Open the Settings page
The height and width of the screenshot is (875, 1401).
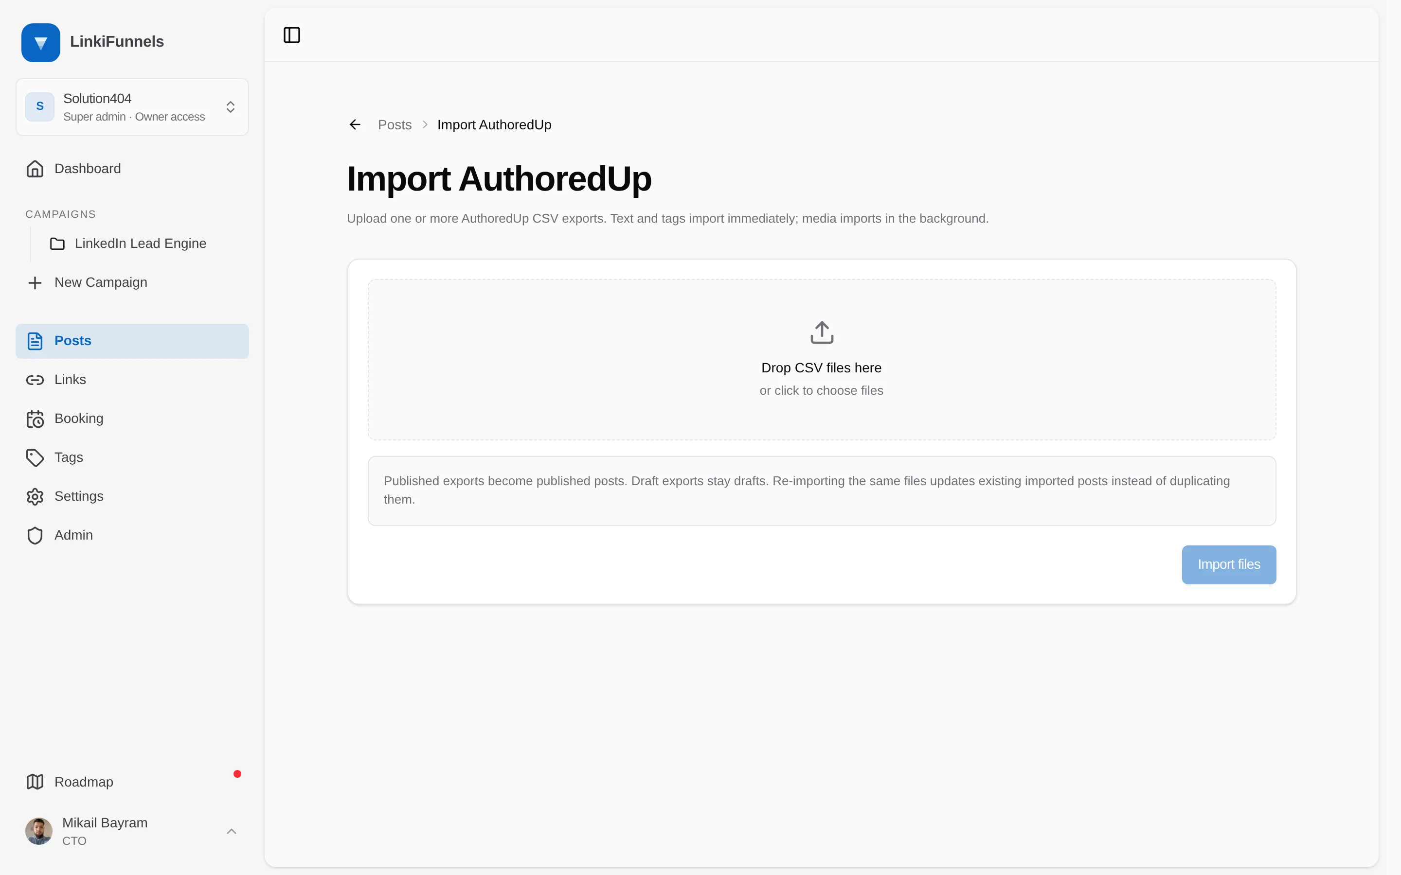(x=132, y=496)
